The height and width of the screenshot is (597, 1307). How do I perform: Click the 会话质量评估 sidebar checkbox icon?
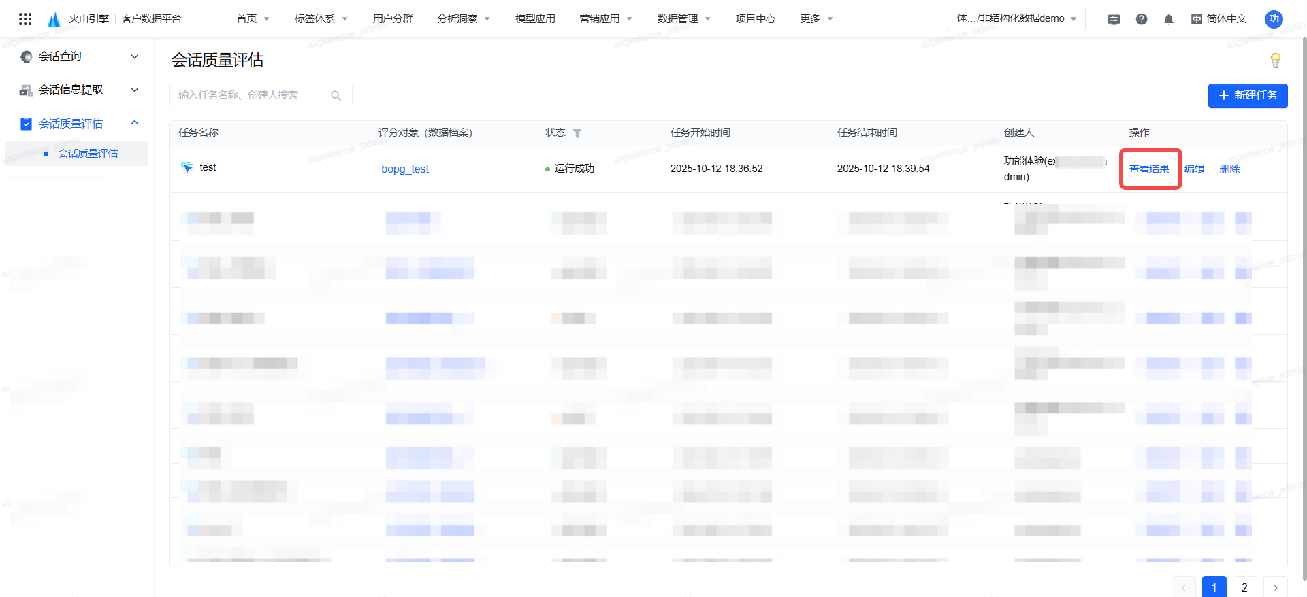click(x=26, y=124)
